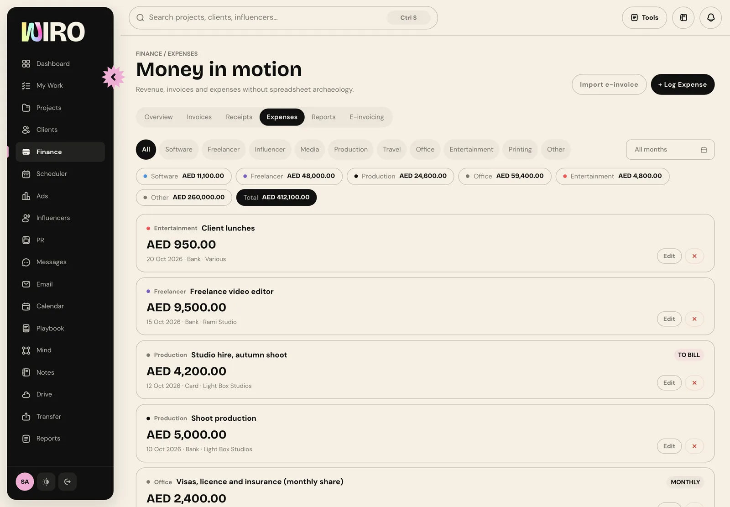This screenshot has height=507, width=730.
Task: Click the search projects input field
Action: pos(283,18)
